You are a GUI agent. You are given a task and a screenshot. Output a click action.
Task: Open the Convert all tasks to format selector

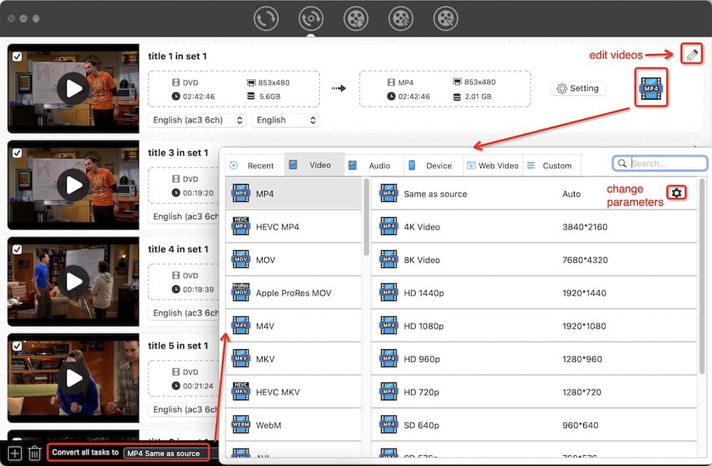163,452
